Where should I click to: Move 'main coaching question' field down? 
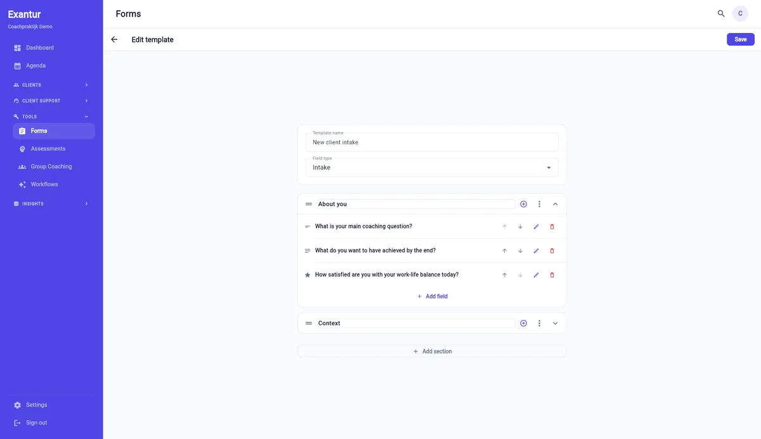(x=520, y=227)
